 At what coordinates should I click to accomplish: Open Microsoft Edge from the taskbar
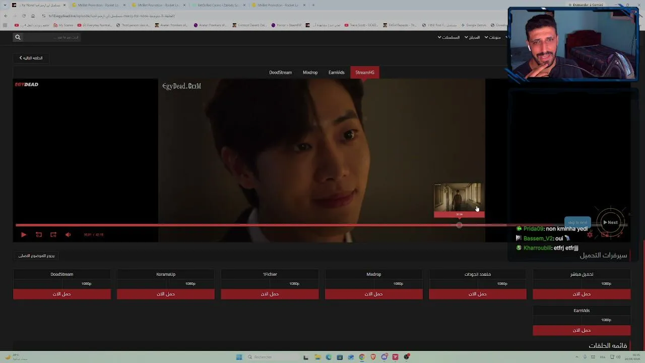click(x=329, y=357)
